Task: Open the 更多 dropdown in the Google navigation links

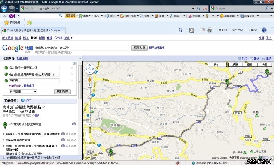Action: click(68, 38)
